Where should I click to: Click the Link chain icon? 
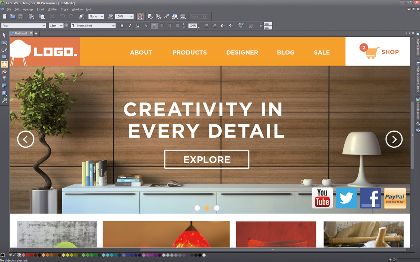click(x=167, y=16)
